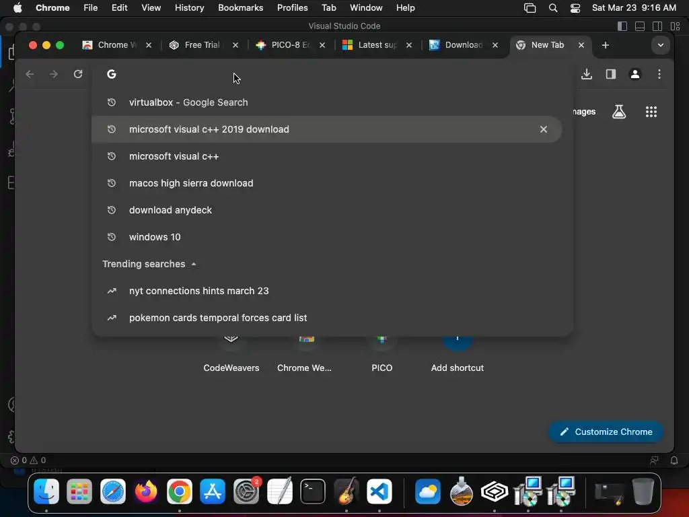Click the Customize Chrome button
Screen dimensions: 689x517
click(606, 432)
